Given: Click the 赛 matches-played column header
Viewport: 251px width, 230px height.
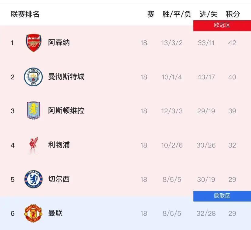Looking at the screenshot, I should click(x=151, y=14).
